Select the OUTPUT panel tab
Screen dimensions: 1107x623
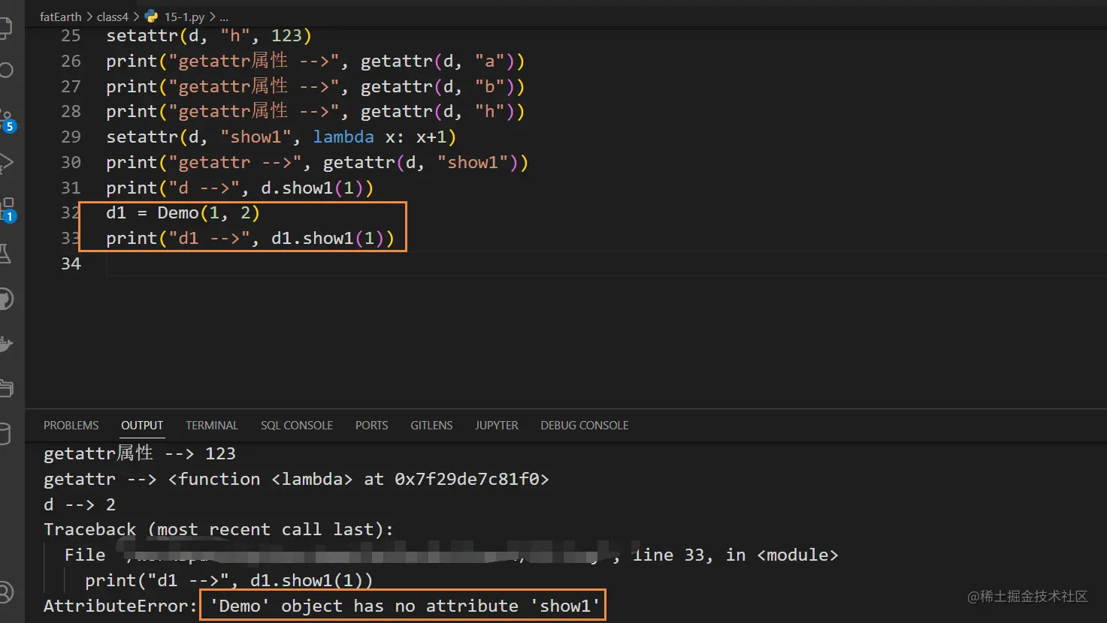142,425
